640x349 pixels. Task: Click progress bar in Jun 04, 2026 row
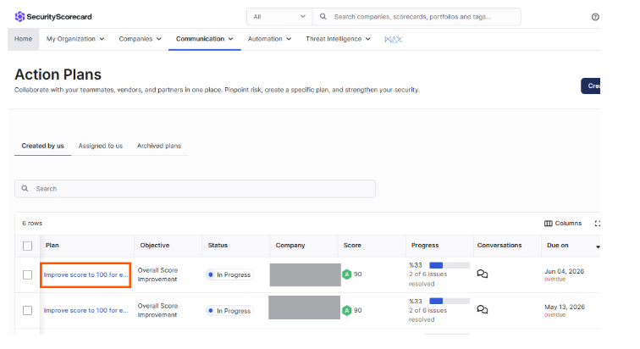point(450,265)
